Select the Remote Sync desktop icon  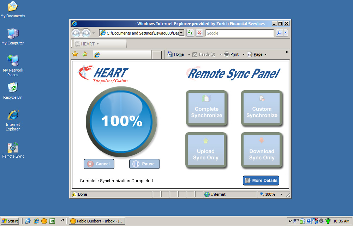(13, 150)
